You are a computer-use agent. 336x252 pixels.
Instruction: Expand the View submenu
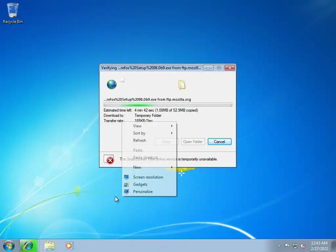point(149,126)
